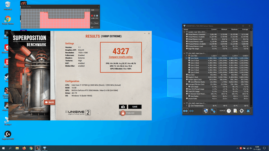The image size is (269, 151).
Task: Click the Average column header
Action: pyautogui.click(x=243, y=30)
